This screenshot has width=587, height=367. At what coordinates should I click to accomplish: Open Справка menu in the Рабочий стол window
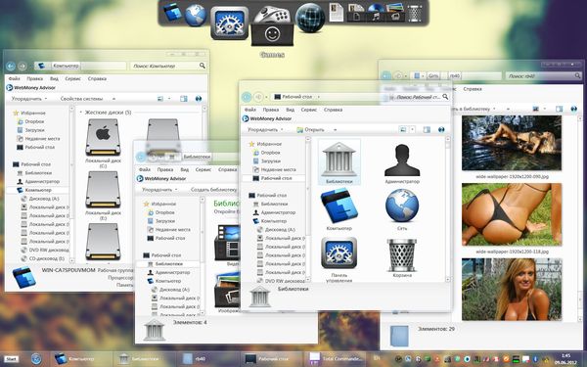(333, 110)
